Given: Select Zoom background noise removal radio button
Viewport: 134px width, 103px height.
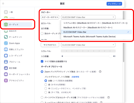Looking at the screenshot, I should pos(42,72).
